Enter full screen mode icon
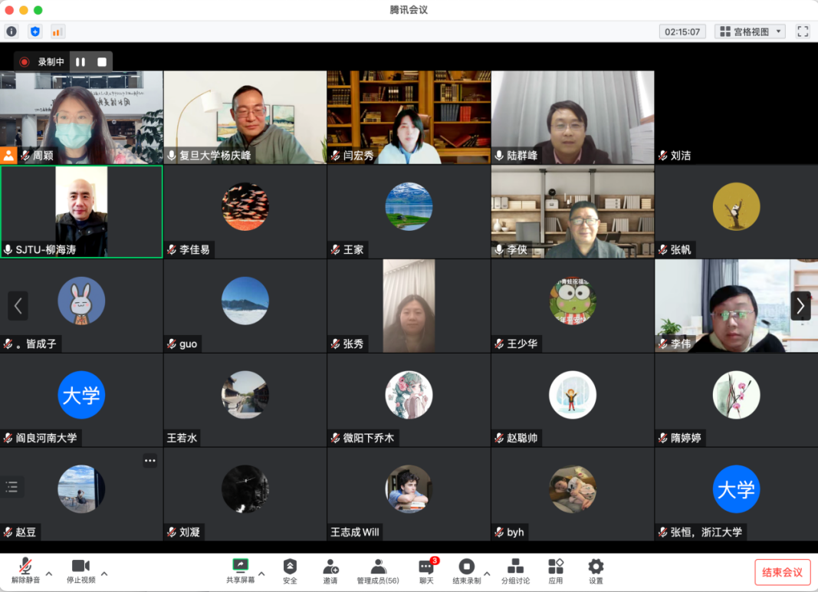 coord(803,31)
